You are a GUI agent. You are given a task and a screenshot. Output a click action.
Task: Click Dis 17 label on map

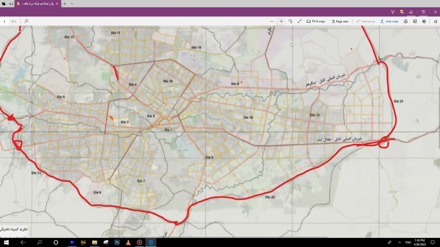tap(69, 37)
